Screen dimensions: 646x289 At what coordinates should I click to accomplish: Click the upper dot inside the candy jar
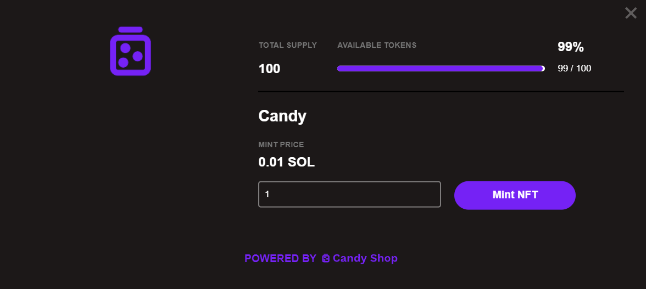point(125,48)
